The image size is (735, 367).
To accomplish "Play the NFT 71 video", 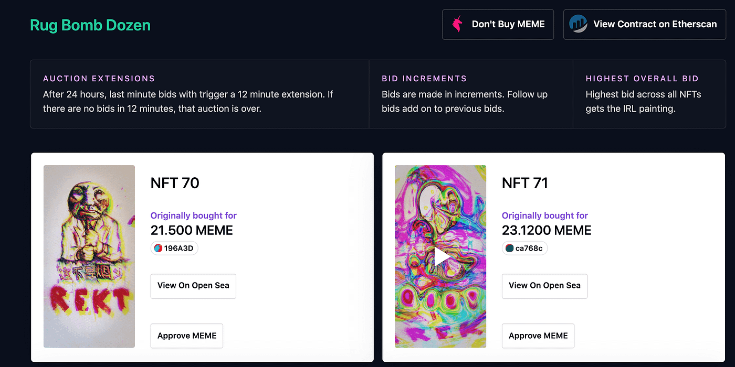I will (x=441, y=256).
